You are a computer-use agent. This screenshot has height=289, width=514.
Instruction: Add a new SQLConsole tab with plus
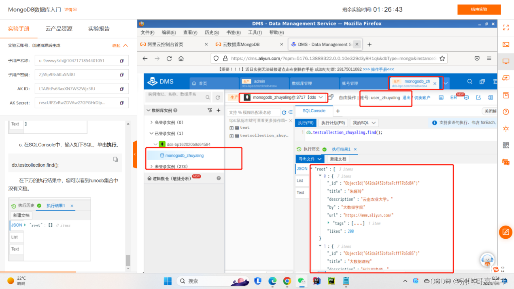click(x=338, y=111)
